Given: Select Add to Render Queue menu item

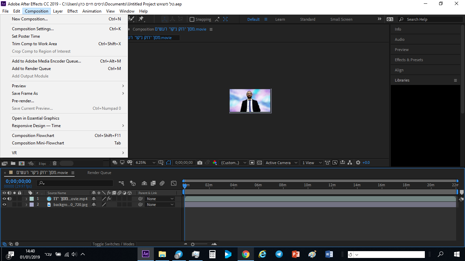Looking at the screenshot, I should [31, 68].
